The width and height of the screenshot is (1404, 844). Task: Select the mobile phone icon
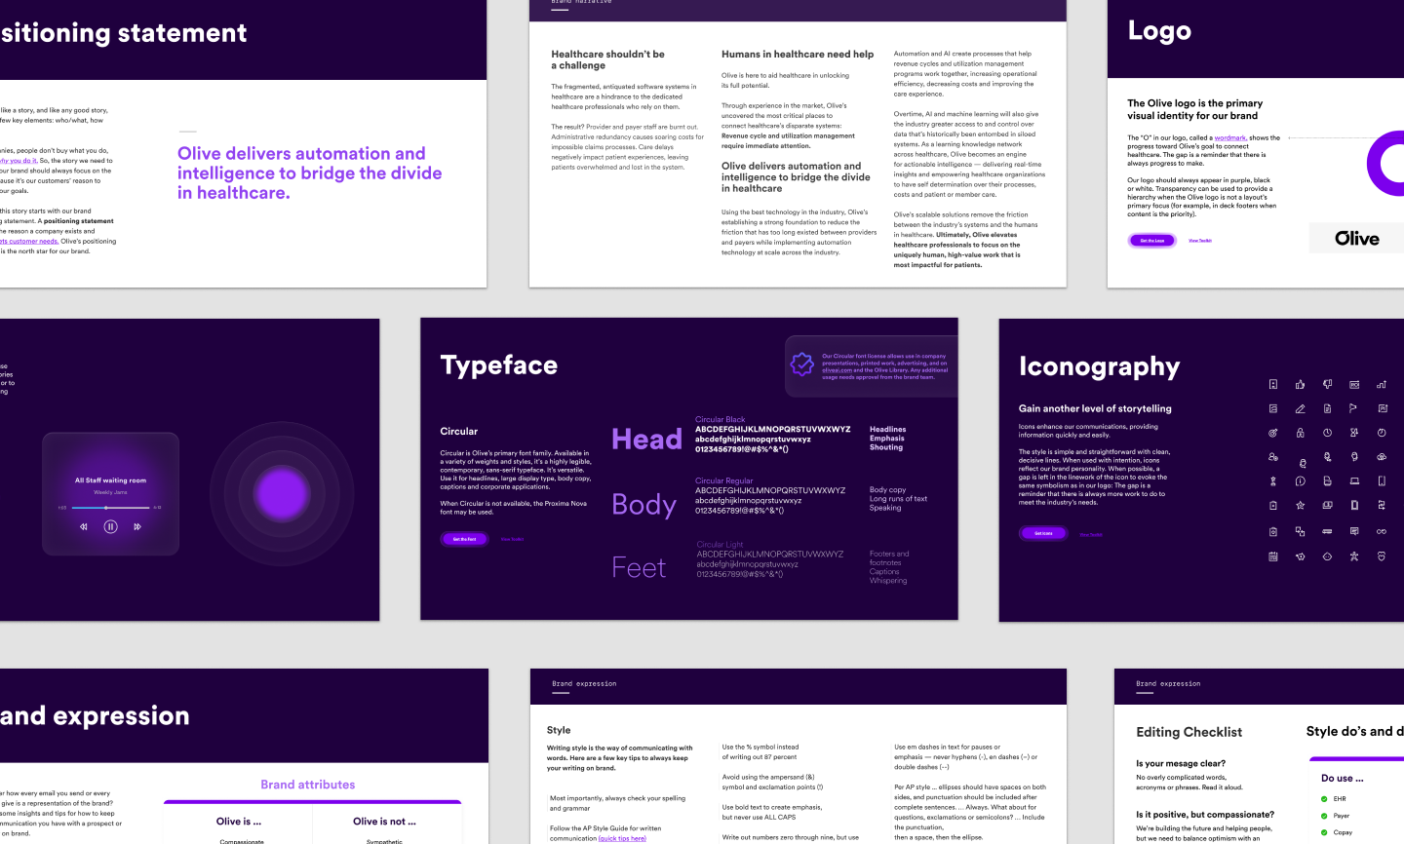1382,481
